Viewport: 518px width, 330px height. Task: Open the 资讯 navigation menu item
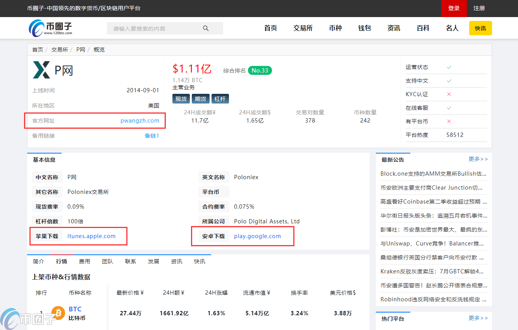[x=394, y=28]
